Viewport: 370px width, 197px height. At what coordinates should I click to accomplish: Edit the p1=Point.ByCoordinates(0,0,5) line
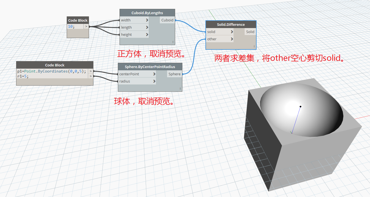52,71
